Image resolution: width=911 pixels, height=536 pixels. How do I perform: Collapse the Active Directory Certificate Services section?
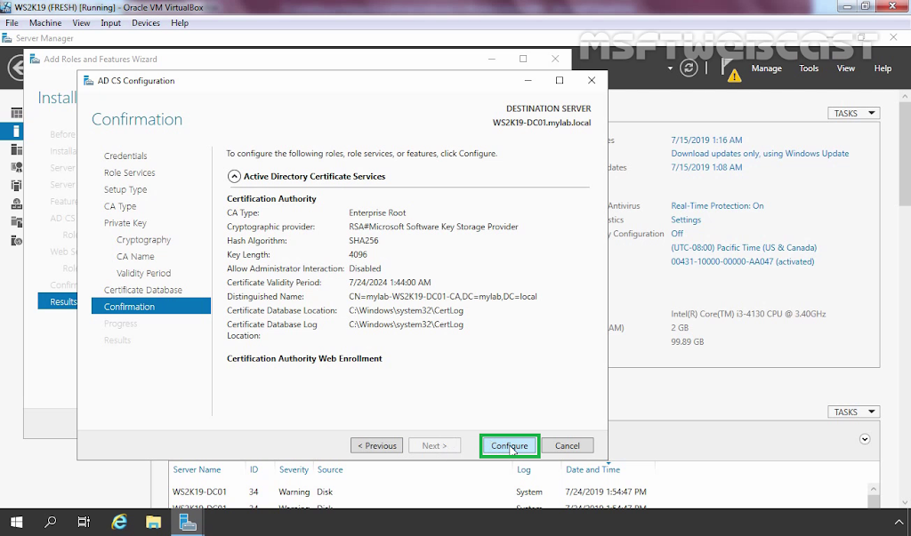tap(234, 177)
